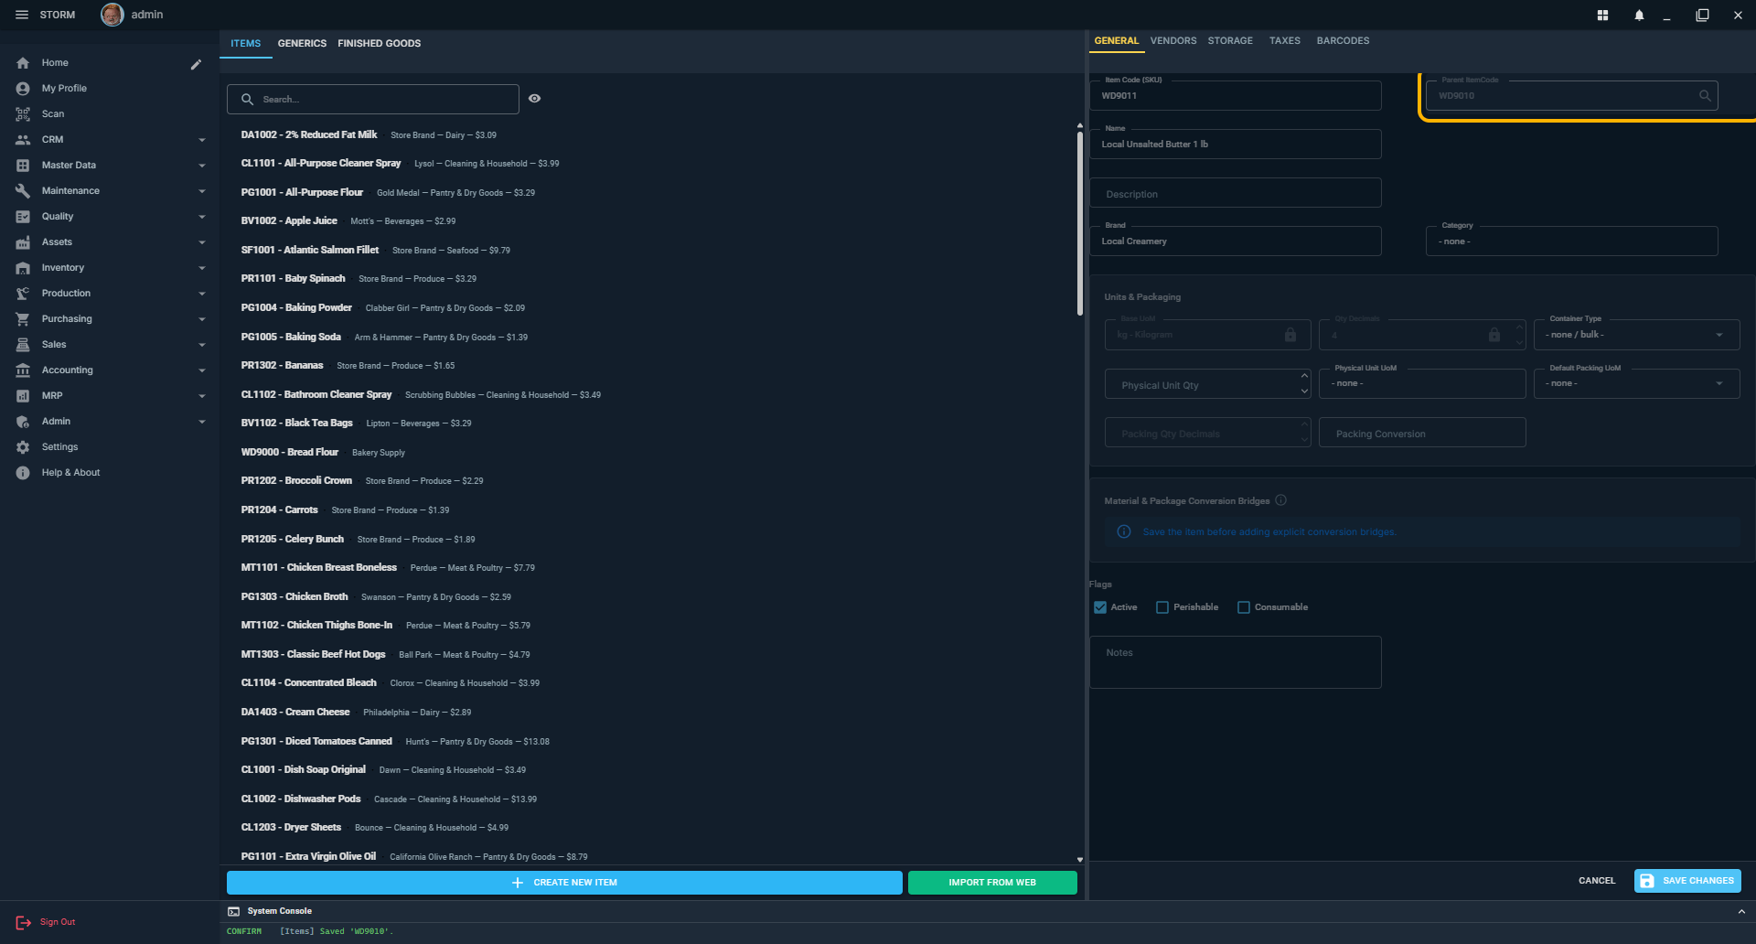
Task: Open the Container Type dropdown
Action: pyautogui.click(x=1636, y=335)
